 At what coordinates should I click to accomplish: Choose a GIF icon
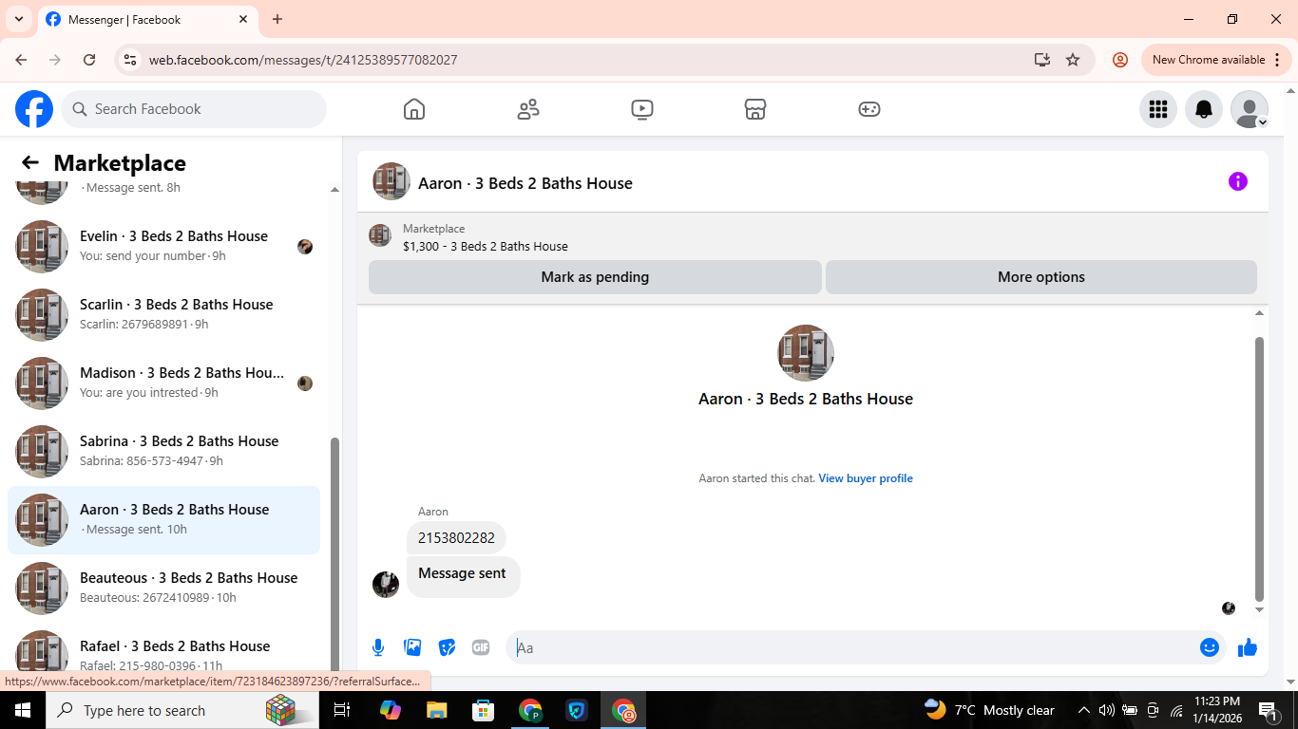pyautogui.click(x=481, y=647)
